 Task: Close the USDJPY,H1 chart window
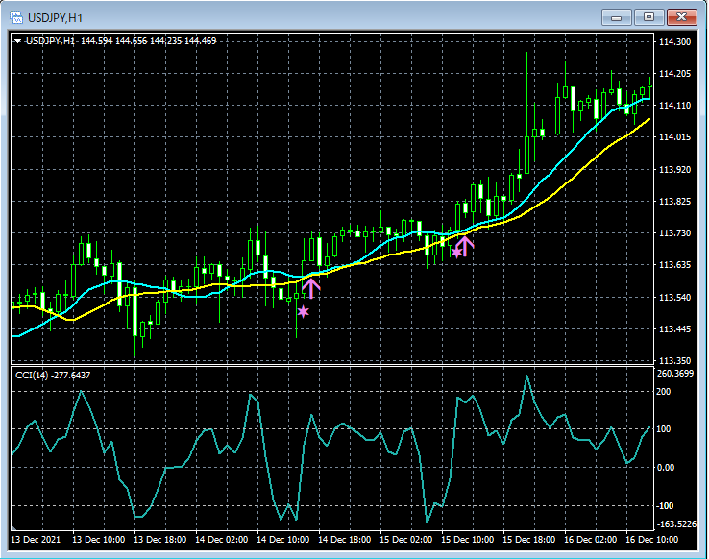(x=683, y=17)
